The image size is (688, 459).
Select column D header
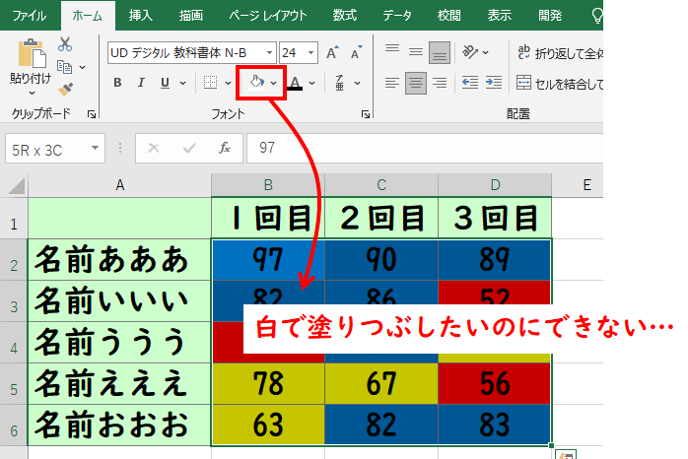point(495,185)
